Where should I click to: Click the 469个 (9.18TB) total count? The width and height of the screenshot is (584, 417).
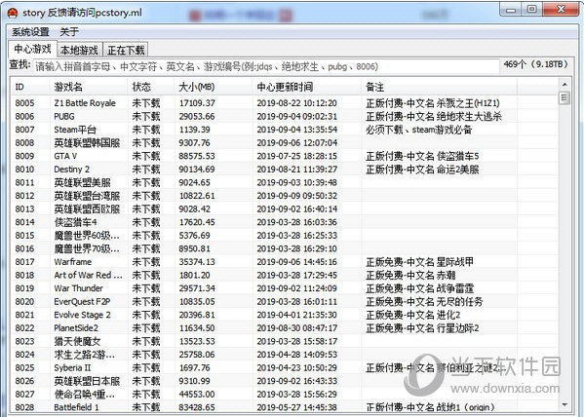(x=535, y=64)
